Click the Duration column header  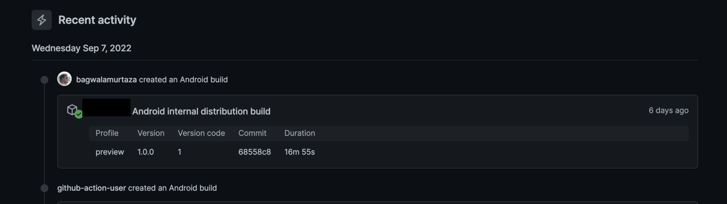(300, 133)
